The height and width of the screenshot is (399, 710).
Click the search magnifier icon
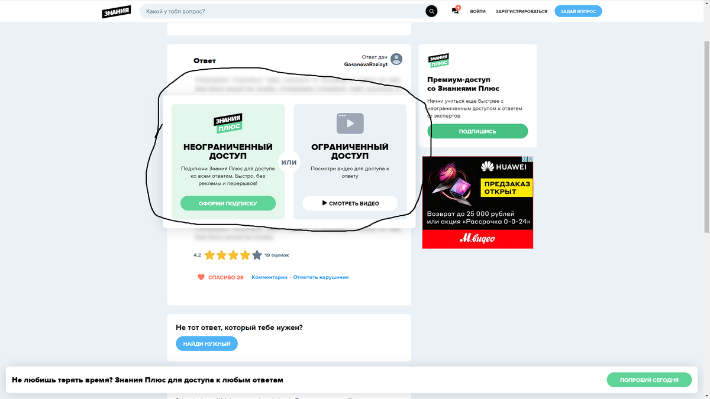pos(432,11)
